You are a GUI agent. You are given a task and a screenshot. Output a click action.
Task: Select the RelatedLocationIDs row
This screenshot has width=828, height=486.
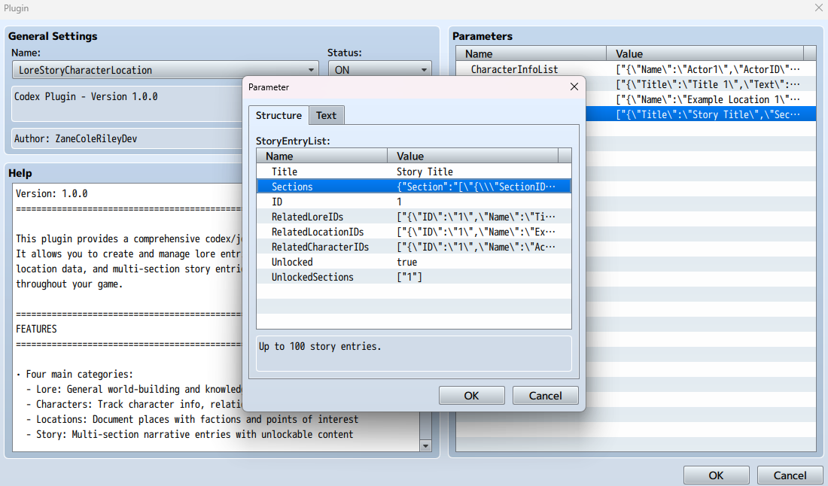413,232
